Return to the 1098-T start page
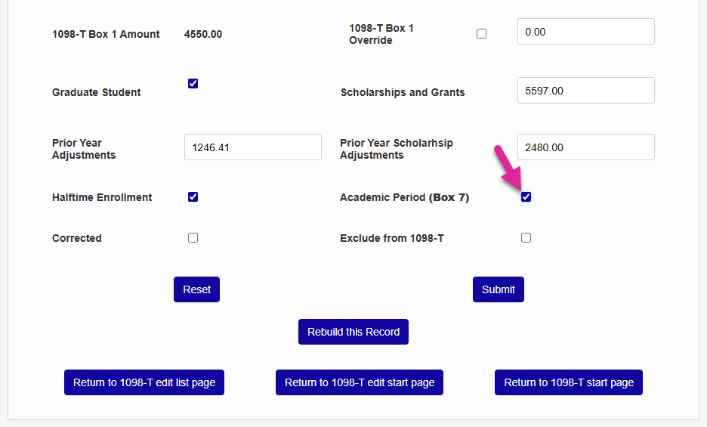Image resolution: width=707 pixels, height=427 pixels. 569,382
